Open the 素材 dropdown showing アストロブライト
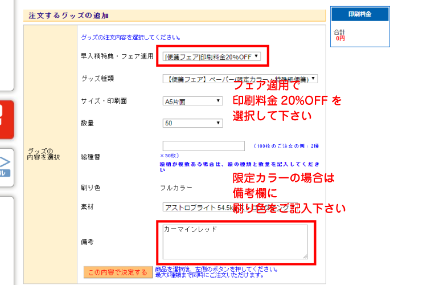This screenshot has height=285, width=427. [x=230, y=207]
